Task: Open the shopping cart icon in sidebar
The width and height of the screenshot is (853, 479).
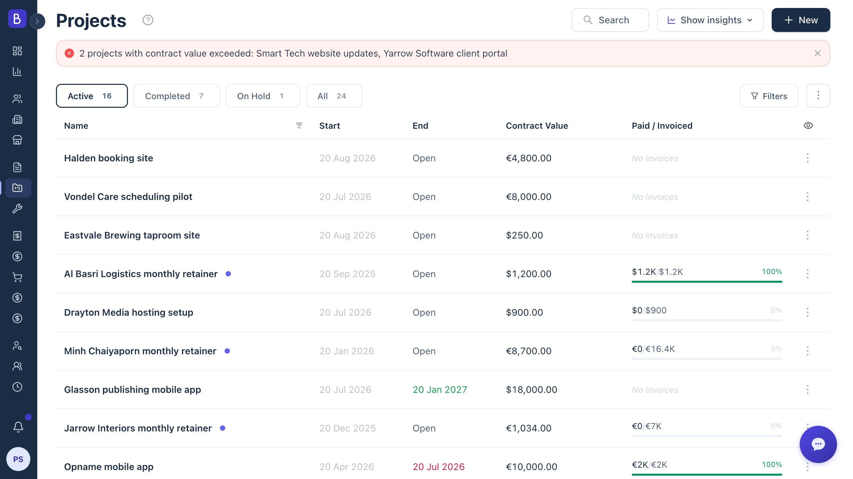Action: pos(17,277)
